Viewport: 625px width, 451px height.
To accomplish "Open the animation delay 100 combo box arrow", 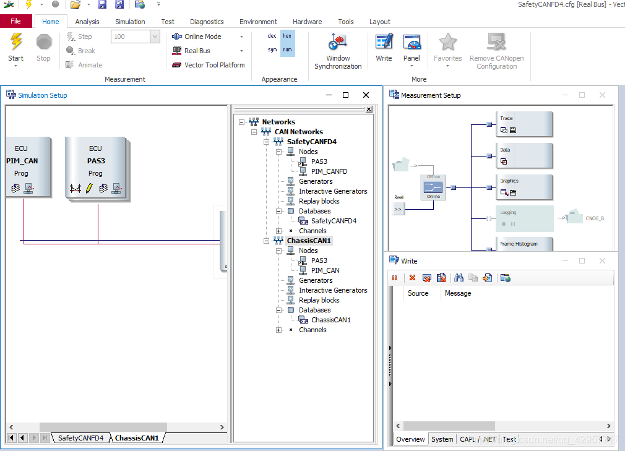I will (x=155, y=37).
